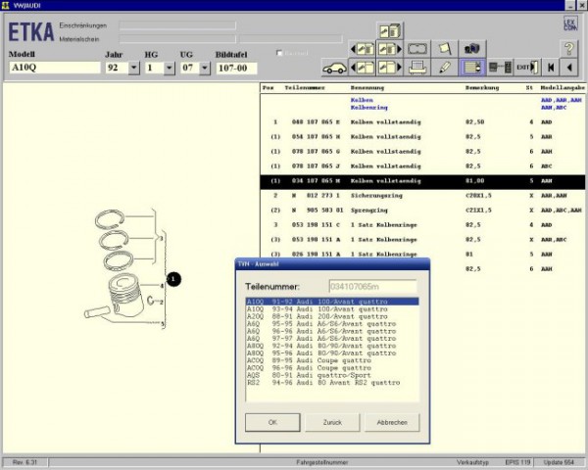Click the top catalog pages-with-box icon

coord(390,30)
